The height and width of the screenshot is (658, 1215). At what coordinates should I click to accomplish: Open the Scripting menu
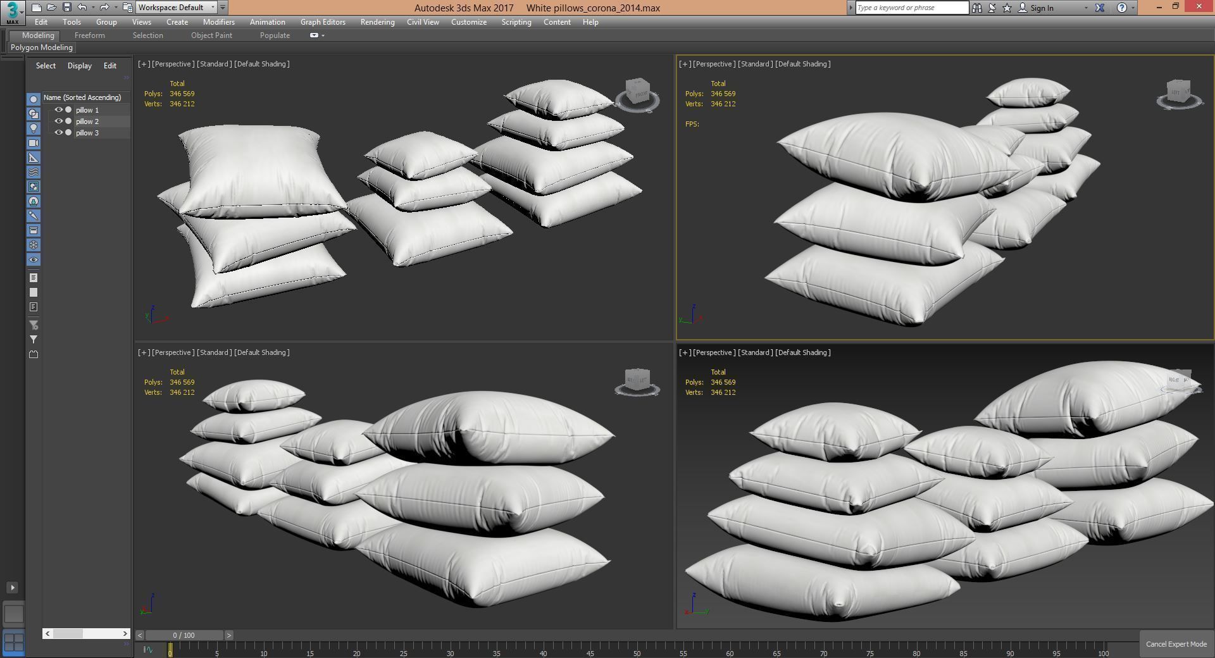click(x=516, y=22)
